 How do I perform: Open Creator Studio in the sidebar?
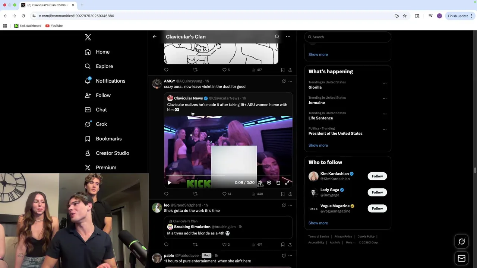[x=107, y=153]
